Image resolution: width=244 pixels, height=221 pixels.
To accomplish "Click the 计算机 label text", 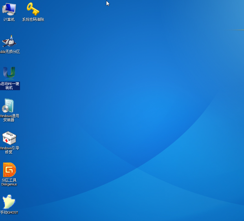I will point(9,20).
